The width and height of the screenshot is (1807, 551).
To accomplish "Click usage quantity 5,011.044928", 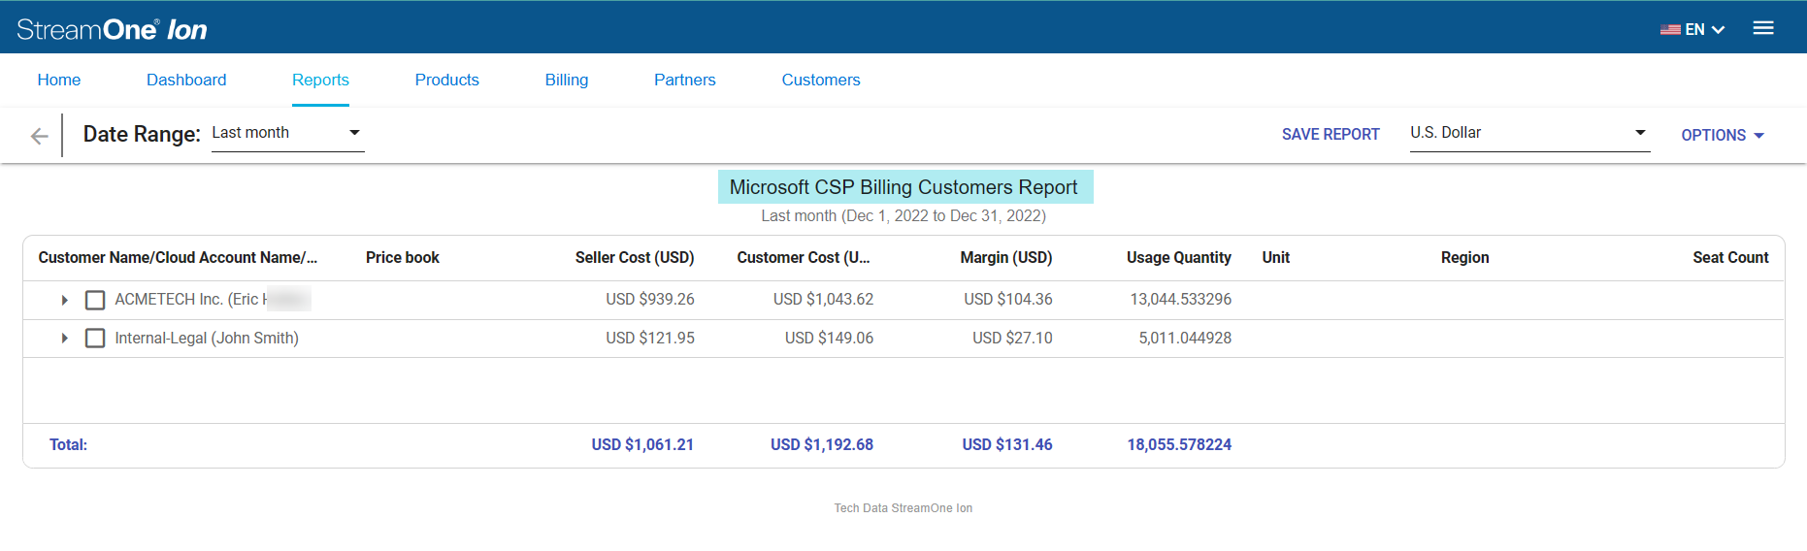I will 1185,339.
